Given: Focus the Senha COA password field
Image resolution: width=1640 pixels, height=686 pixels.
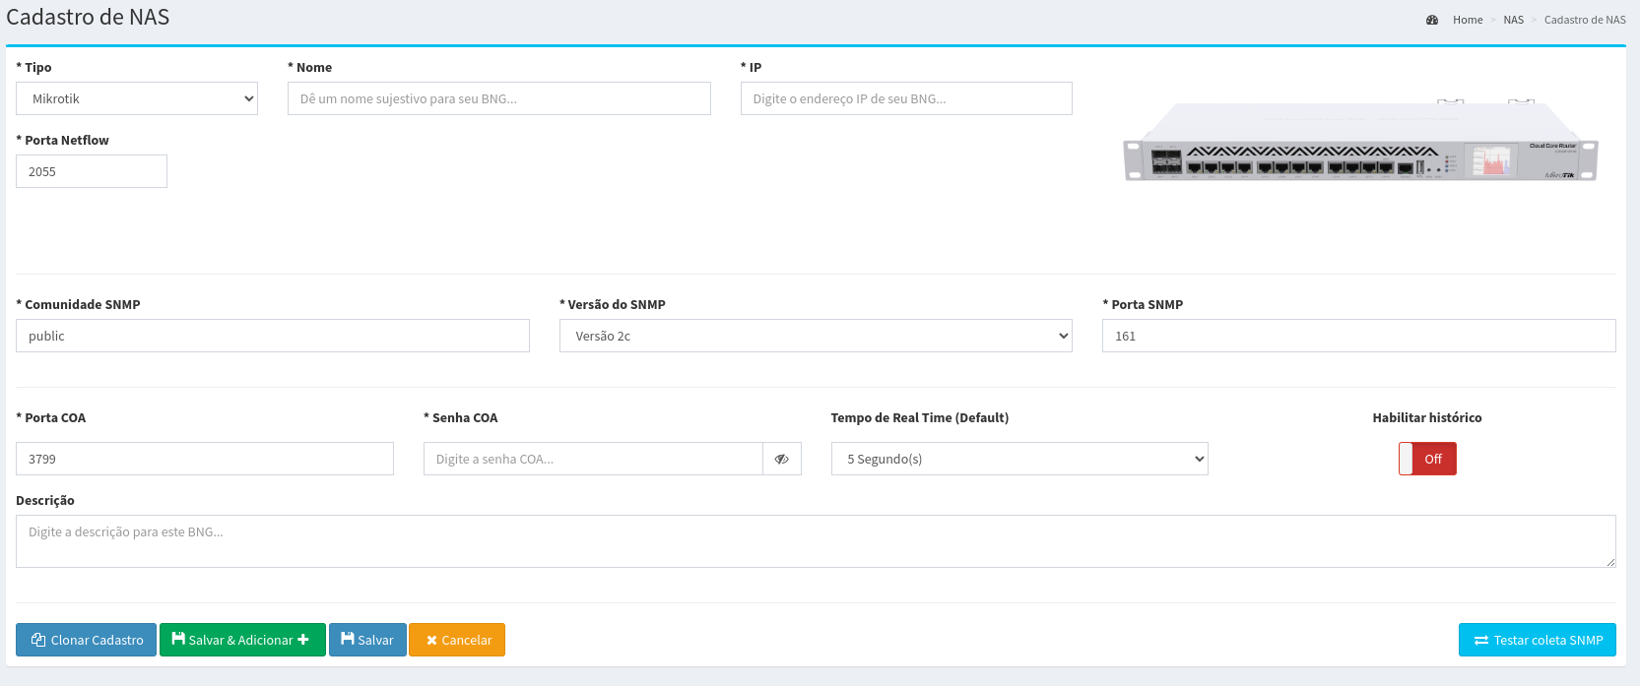Looking at the screenshot, I should click(593, 459).
